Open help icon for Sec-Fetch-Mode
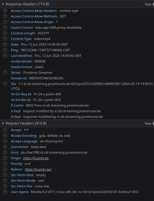 pos(5,181)
